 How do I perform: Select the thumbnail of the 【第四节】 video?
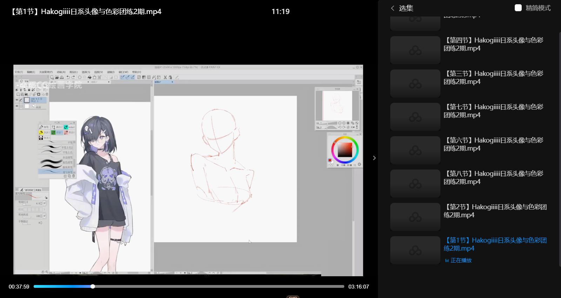[x=415, y=50]
